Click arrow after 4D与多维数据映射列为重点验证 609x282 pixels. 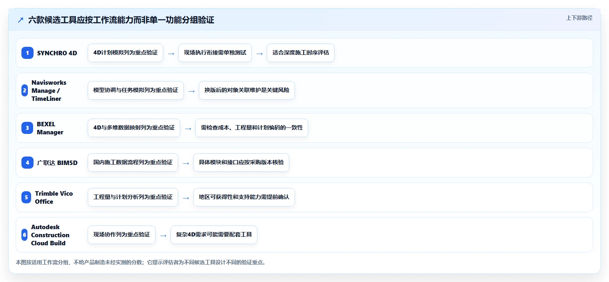click(188, 128)
